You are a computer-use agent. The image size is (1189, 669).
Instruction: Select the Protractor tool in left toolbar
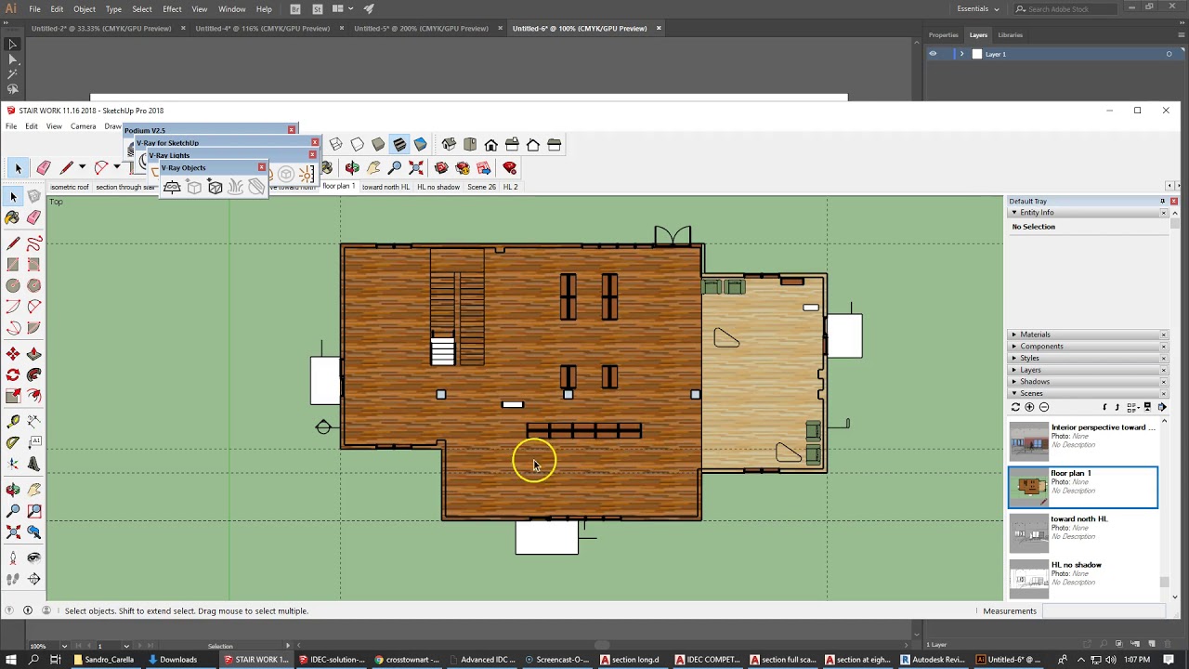click(x=13, y=441)
